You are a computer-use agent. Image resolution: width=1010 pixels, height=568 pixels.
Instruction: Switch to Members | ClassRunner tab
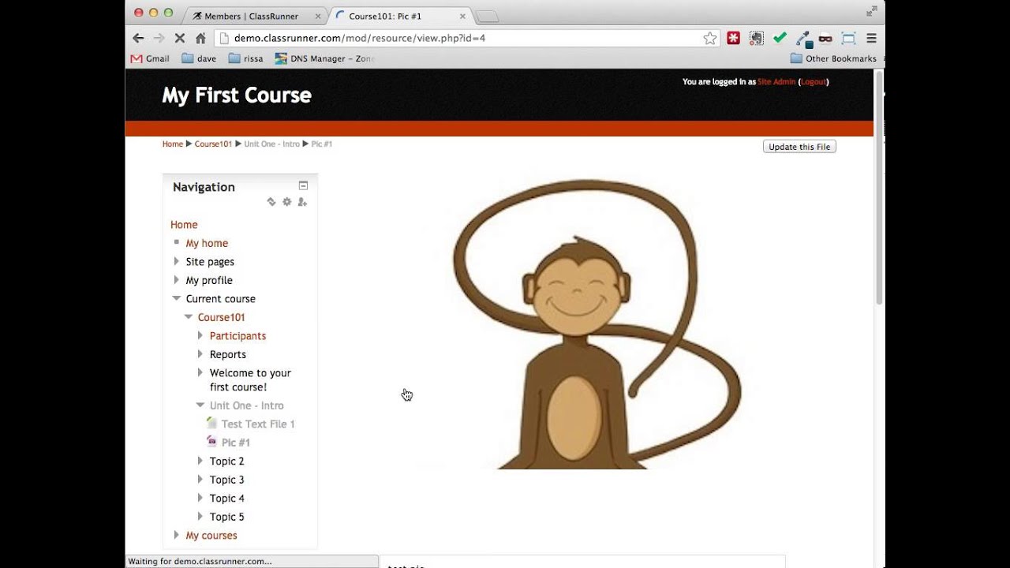(256, 16)
